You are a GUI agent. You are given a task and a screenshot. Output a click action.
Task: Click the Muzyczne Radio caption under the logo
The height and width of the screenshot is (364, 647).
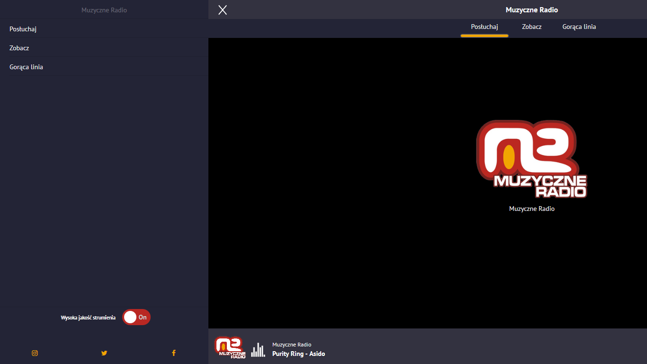click(532, 209)
